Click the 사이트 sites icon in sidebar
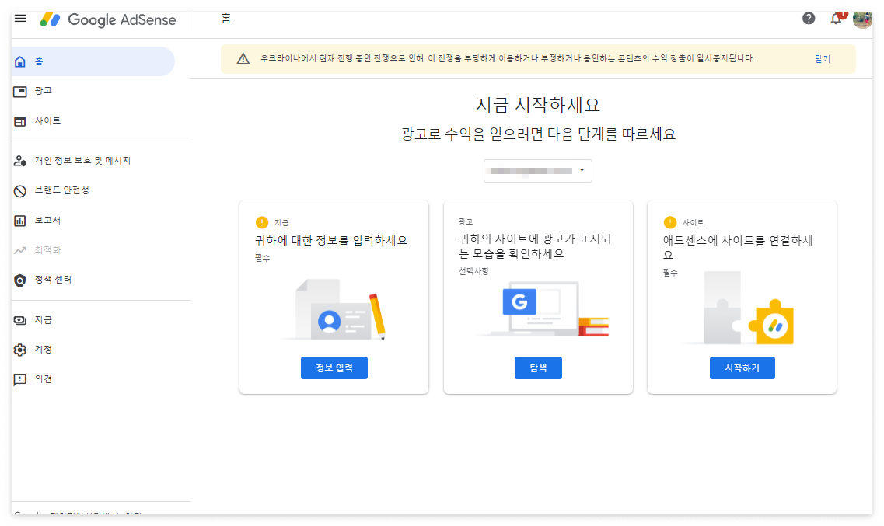The height and width of the screenshot is (526, 884). 20,121
